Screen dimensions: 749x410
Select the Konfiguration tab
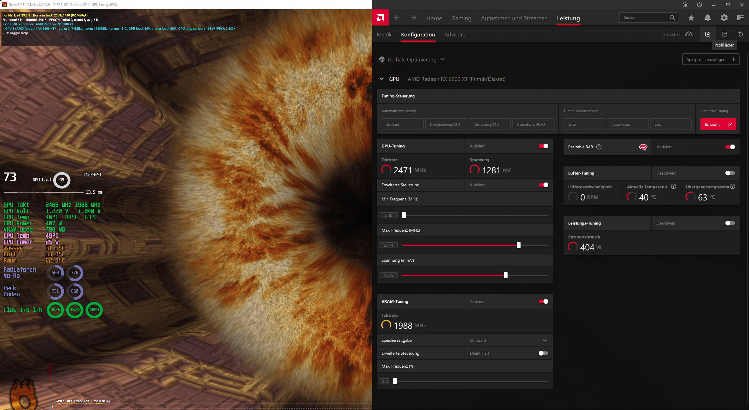(x=418, y=34)
